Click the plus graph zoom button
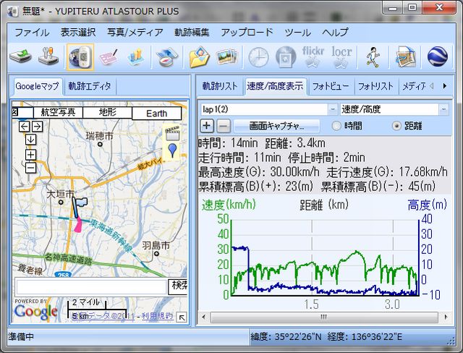 pos(207,126)
